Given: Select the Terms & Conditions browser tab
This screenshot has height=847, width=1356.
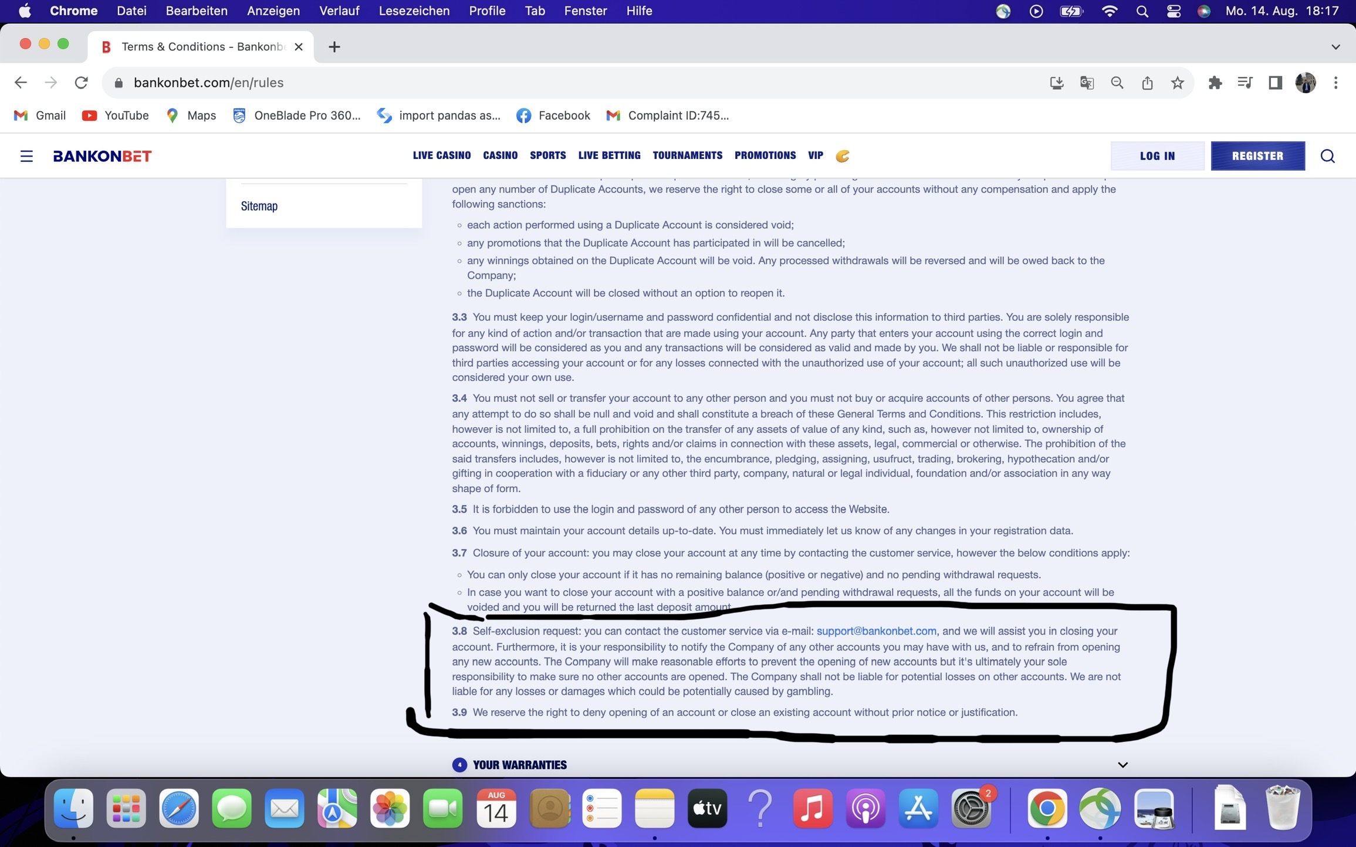Looking at the screenshot, I should pyautogui.click(x=201, y=47).
